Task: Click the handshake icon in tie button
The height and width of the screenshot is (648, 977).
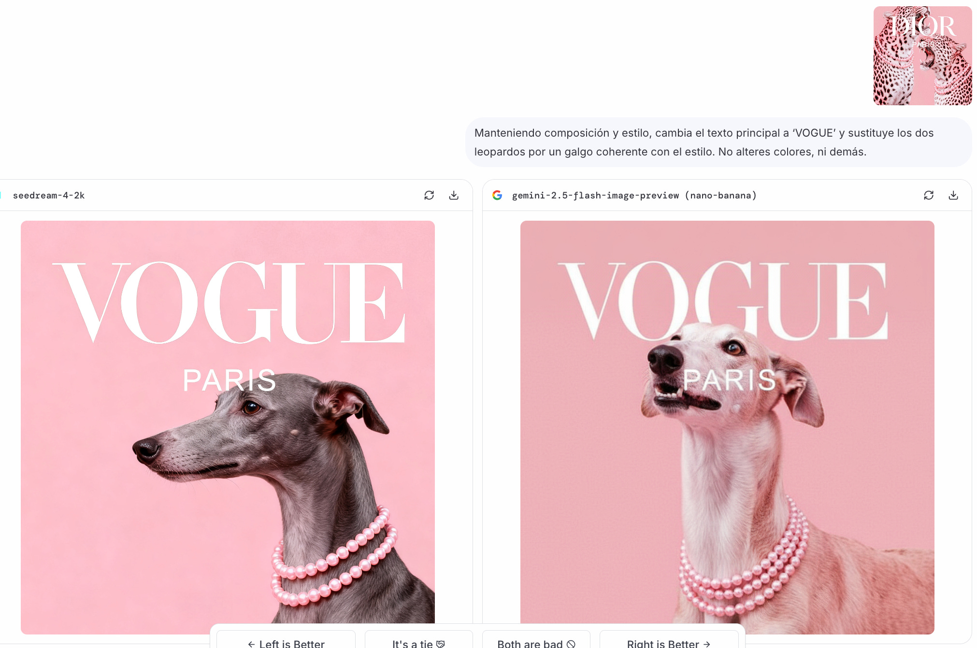Action: (x=441, y=644)
